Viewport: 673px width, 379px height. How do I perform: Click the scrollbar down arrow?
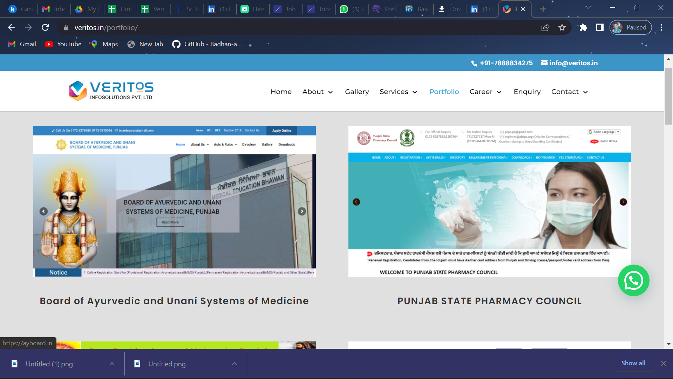pyautogui.click(x=668, y=344)
